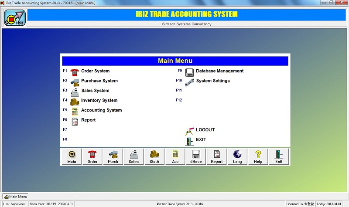Click the Main Menu blue title bar
349x207 pixels.
tap(175, 61)
